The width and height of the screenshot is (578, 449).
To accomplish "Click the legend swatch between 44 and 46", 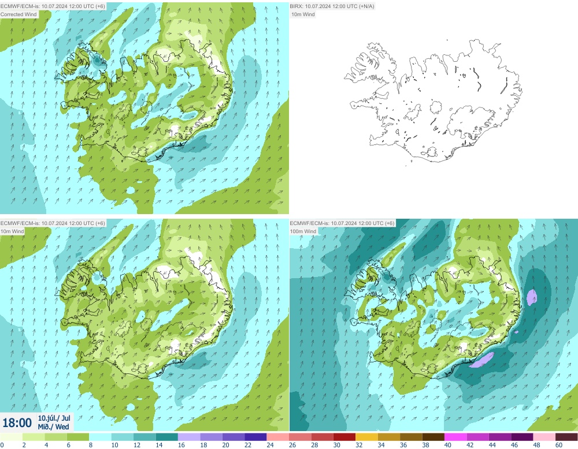I will coord(500,437).
